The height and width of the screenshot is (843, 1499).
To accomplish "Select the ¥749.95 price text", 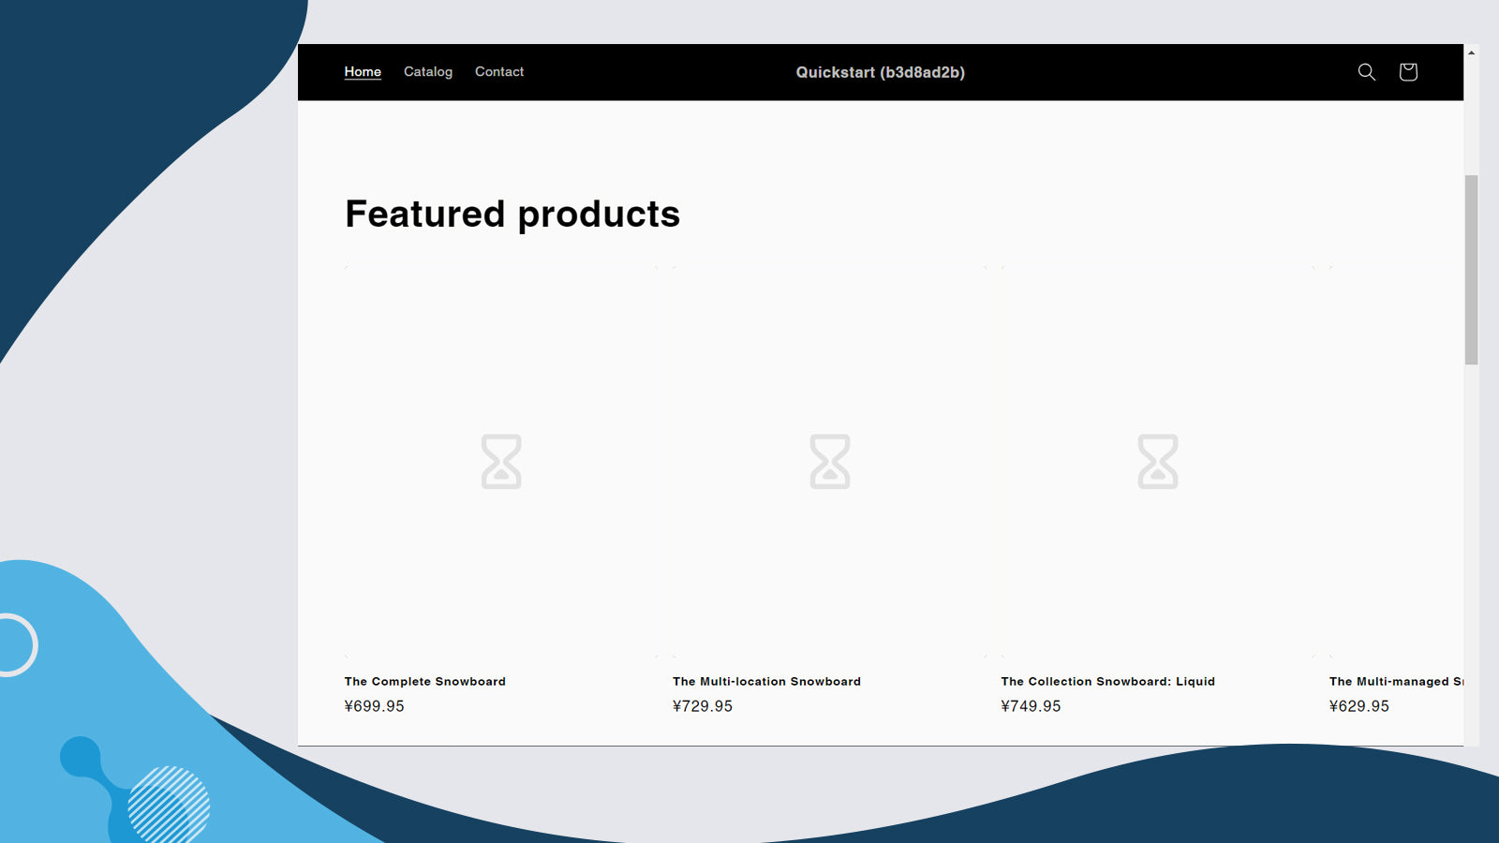I will [x=1031, y=706].
